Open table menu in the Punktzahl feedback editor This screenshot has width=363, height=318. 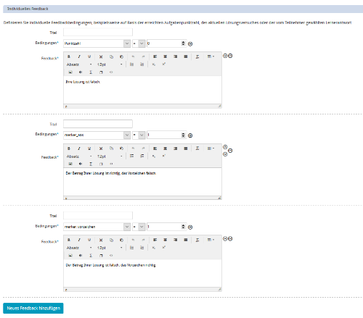click(x=211, y=57)
